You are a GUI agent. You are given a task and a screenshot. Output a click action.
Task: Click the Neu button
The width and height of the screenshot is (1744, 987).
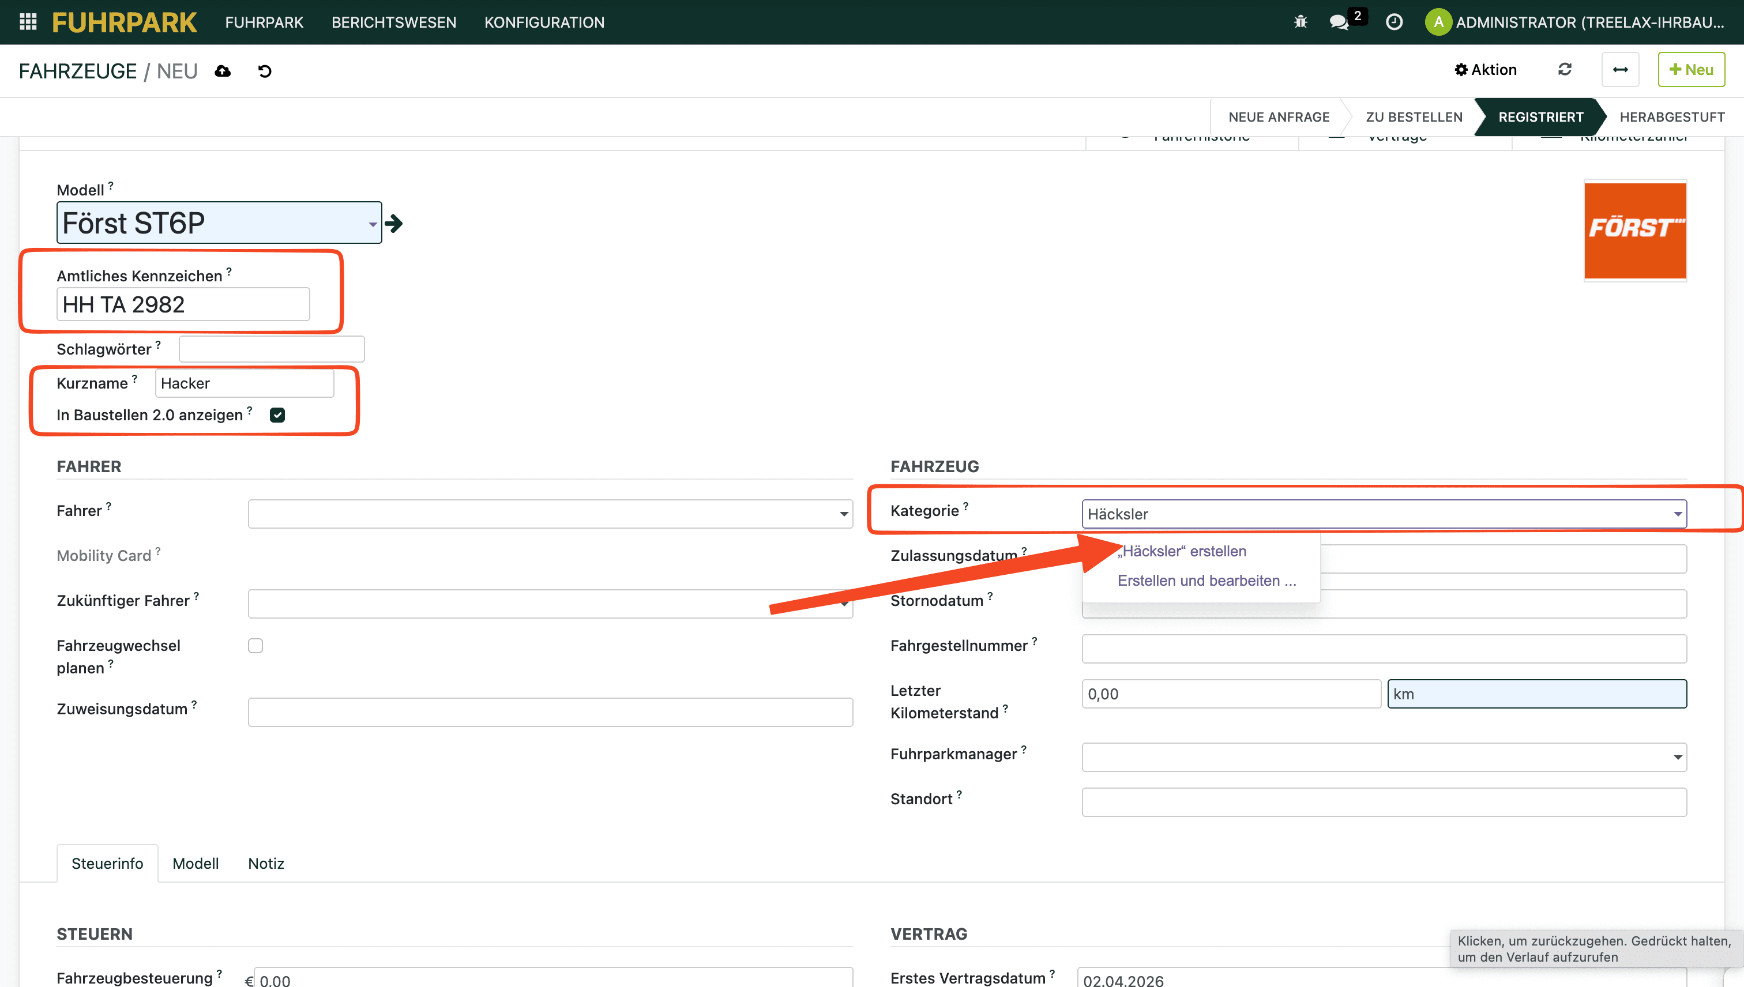click(1691, 69)
